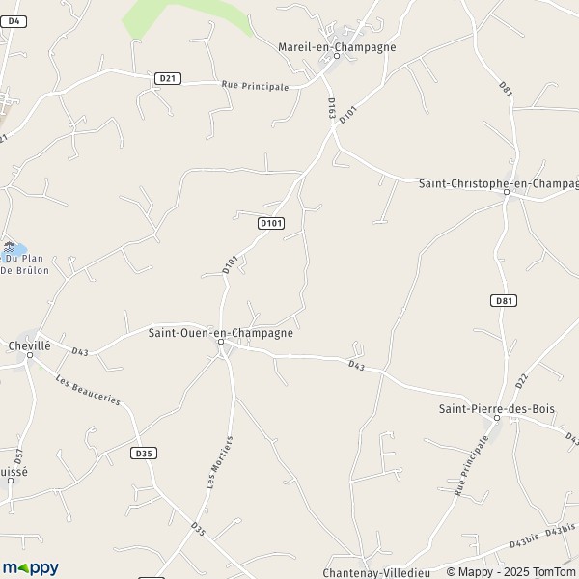Select the Saint-Ouen-en-Champagne town marker

tap(221, 342)
